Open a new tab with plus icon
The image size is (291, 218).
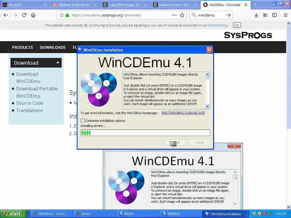(x=255, y=5)
